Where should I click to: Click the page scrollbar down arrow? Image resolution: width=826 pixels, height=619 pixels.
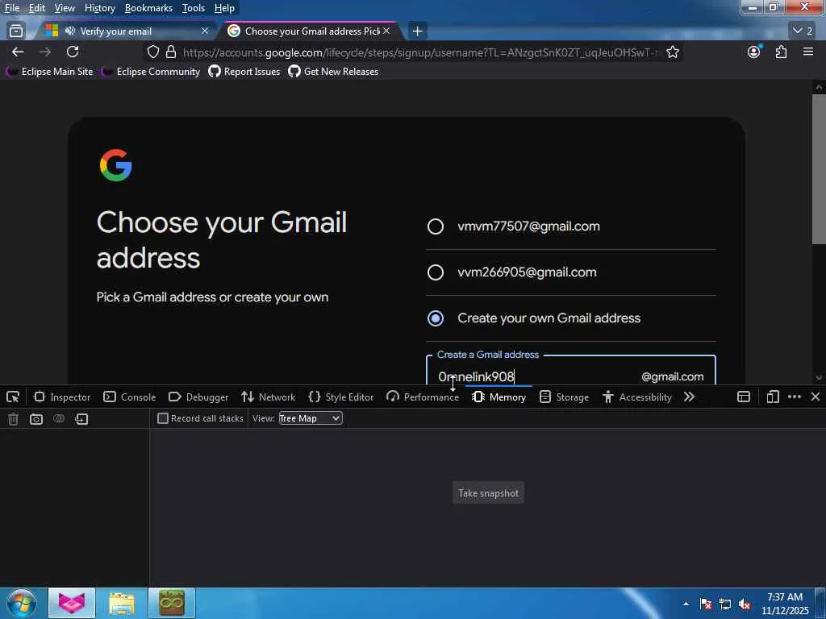pyautogui.click(x=819, y=377)
